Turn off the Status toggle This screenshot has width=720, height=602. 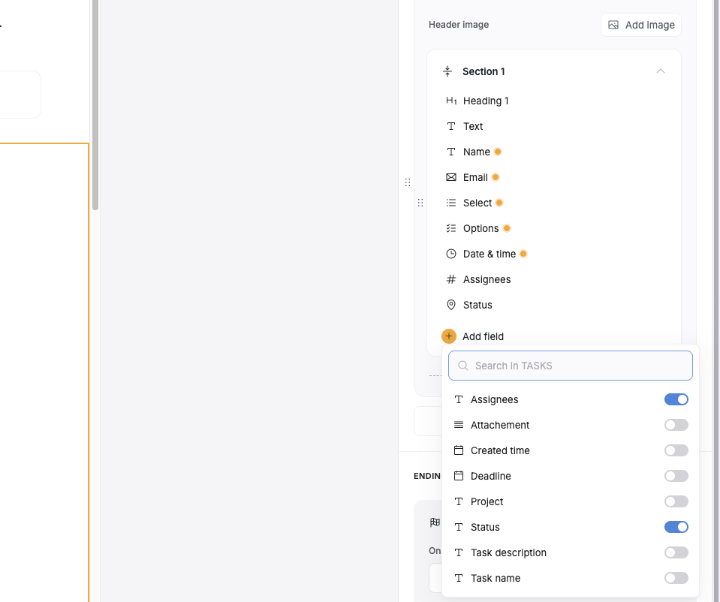point(676,527)
